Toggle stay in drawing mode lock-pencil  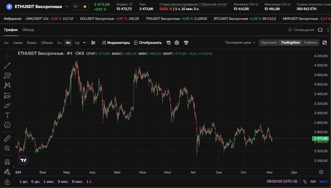click(7, 172)
